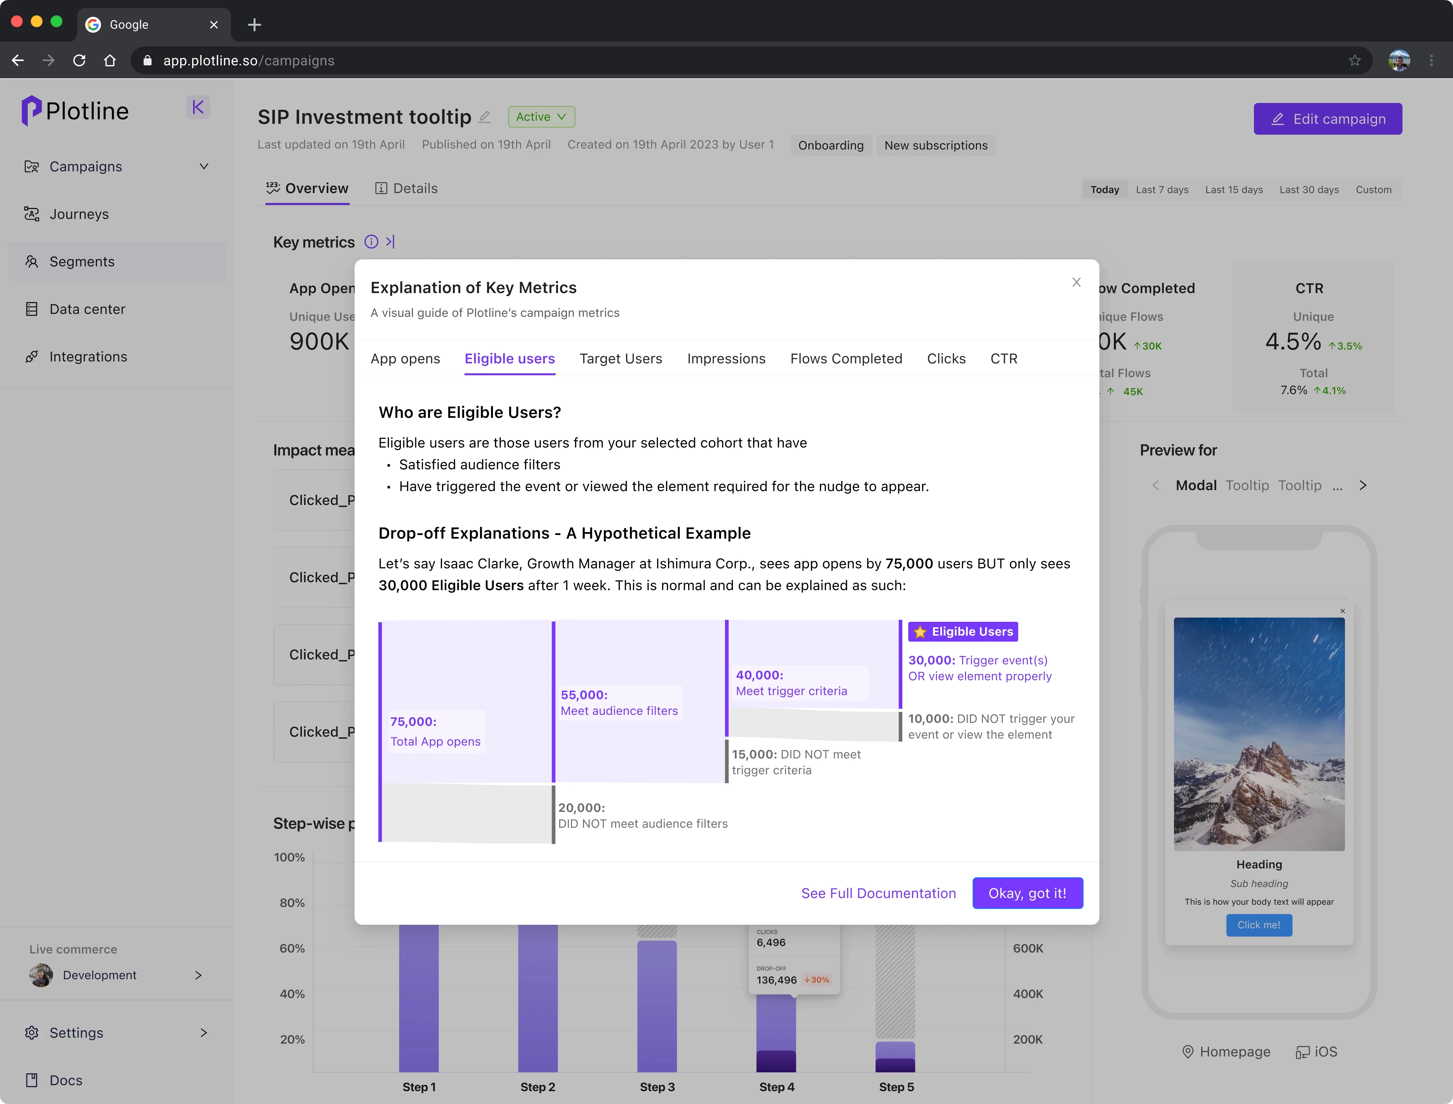Screen dimensions: 1453x1104
Task: Click the Okay, got it! button
Action: [x=1027, y=893]
